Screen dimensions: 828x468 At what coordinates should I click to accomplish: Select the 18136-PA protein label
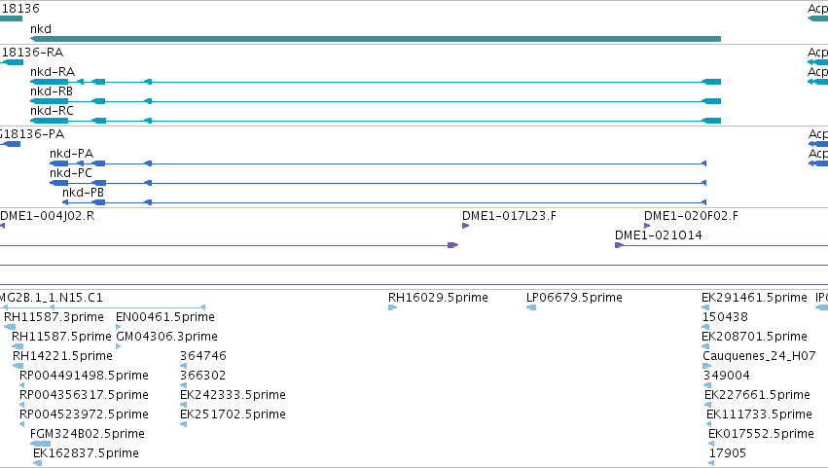(x=32, y=134)
